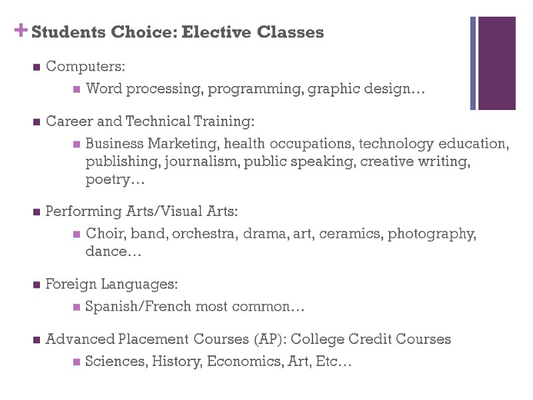
Task: Click the bullet next to Foreign Languages
Action: (36, 285)
